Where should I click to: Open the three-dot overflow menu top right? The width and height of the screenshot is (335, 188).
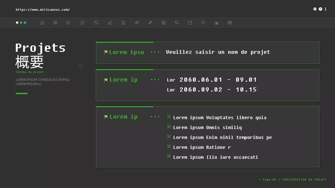click(326, 9)
